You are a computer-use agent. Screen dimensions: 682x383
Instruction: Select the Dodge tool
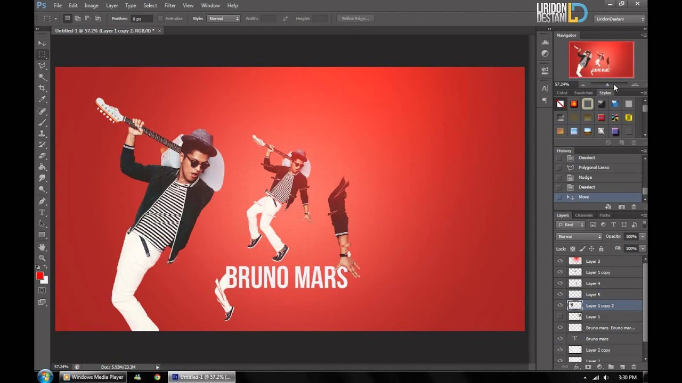tap(42, 189)
